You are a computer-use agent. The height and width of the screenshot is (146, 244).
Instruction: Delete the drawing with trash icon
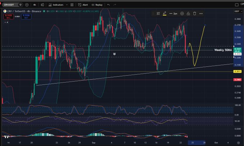point(194,14)
